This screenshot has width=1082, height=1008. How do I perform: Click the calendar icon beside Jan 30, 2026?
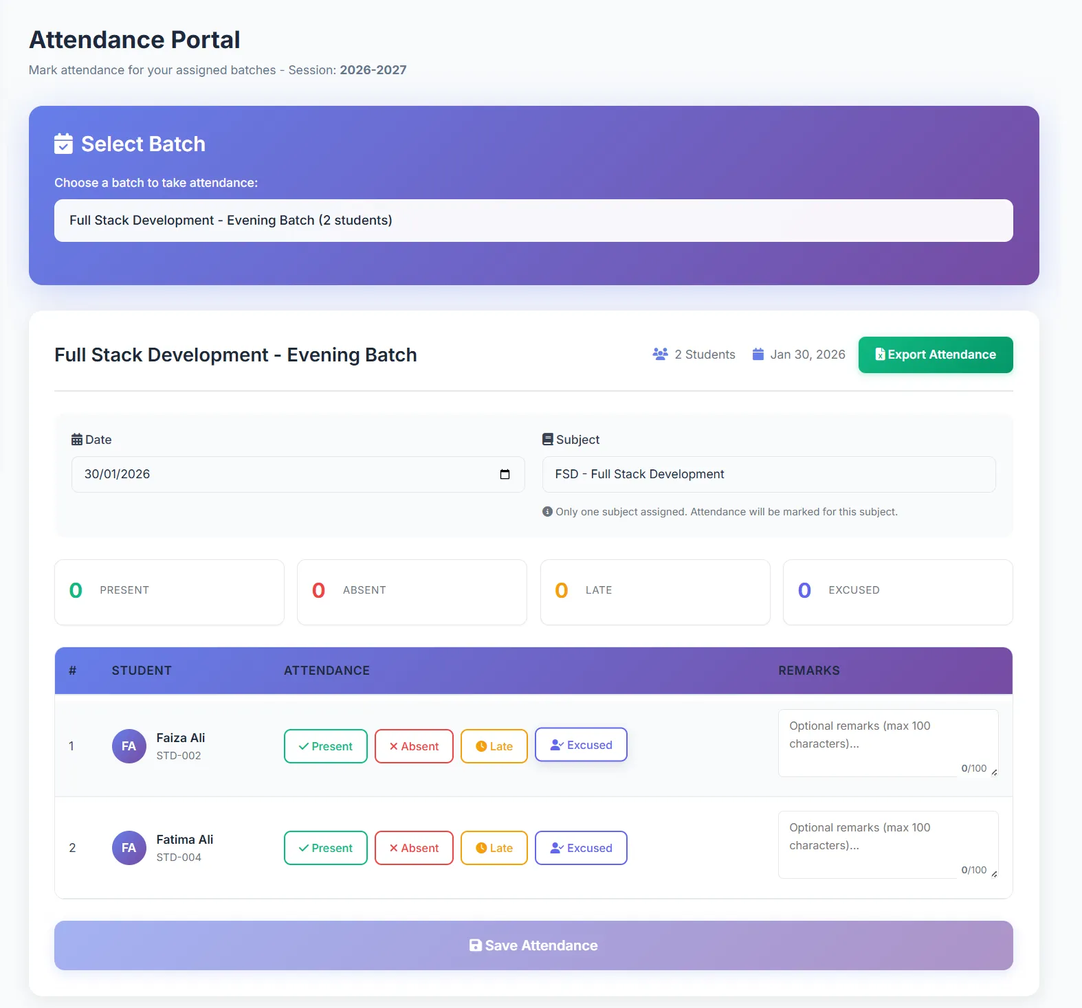[758, 355]
